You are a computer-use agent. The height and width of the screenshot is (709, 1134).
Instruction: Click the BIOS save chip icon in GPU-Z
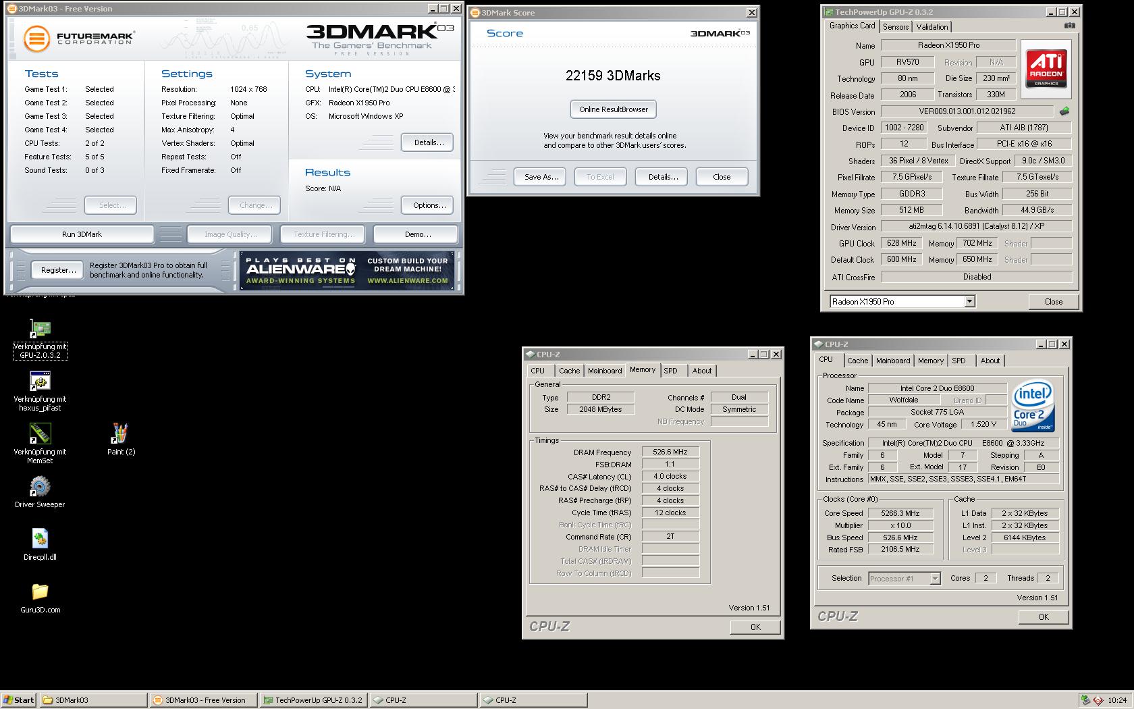(x=1064, y=111)
